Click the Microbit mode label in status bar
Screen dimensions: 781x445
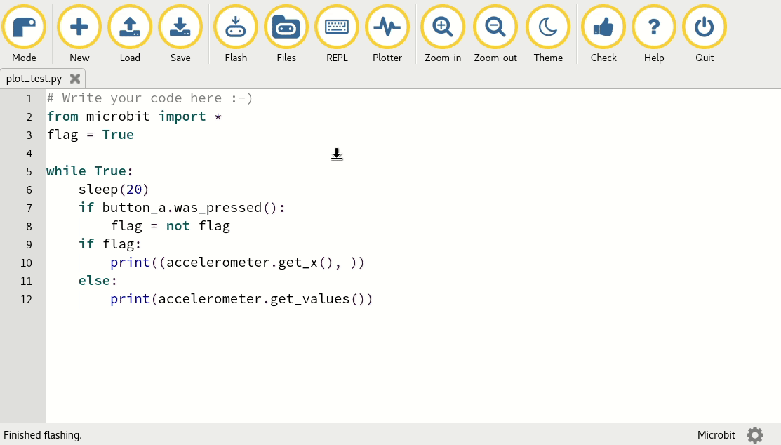(x=716, y=435)
